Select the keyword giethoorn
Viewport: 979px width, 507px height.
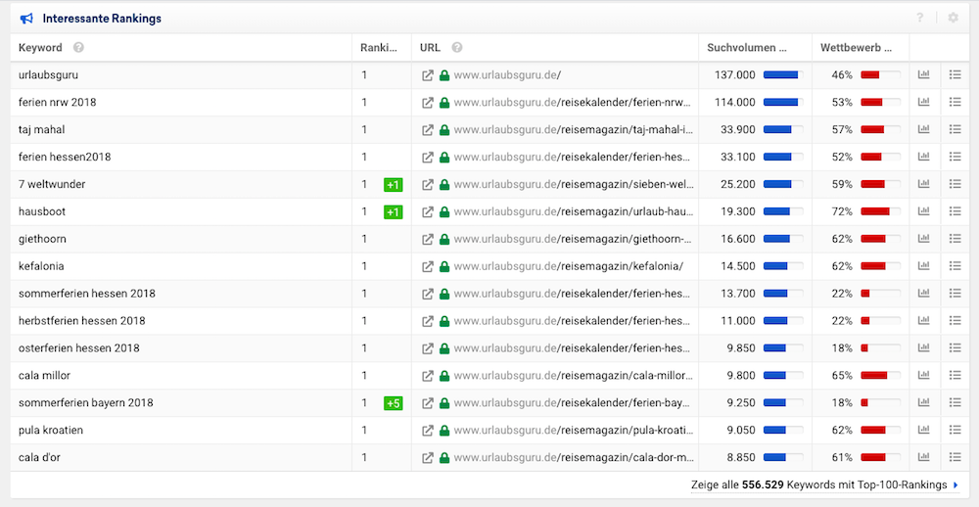42,239
